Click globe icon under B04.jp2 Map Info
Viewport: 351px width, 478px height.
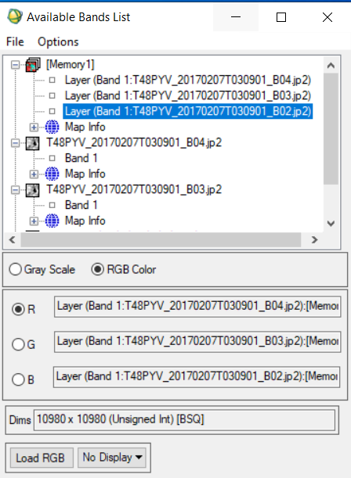pyautogui.click(x=52, y=174)
